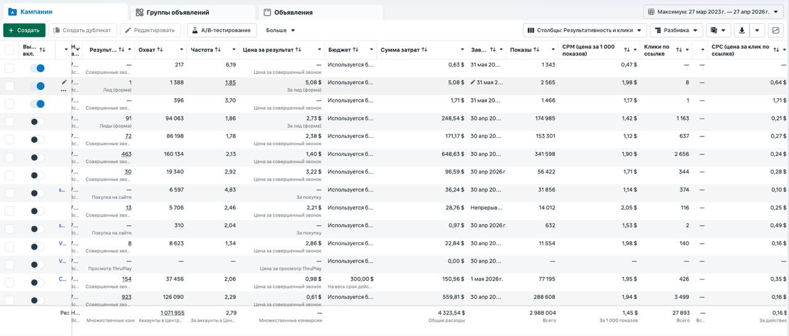789x336 pixels.
Task: Open the reports icon menu
Action: 718,30
